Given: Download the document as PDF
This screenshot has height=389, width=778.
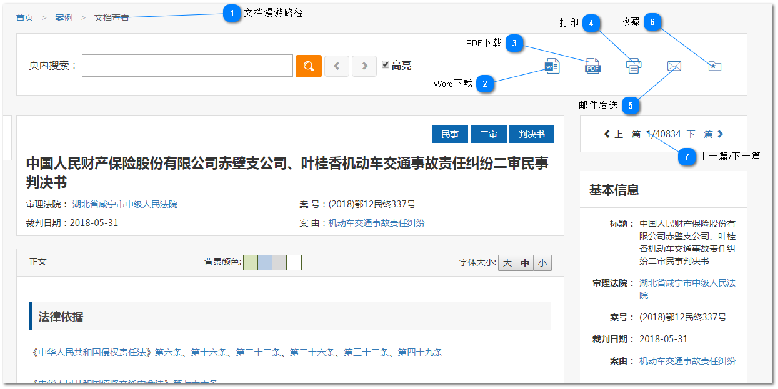Looking at the screenshot, I should (592, 65).
